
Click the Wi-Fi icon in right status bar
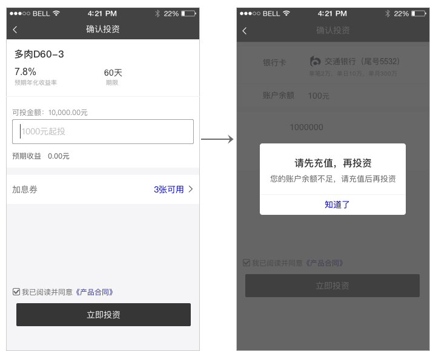coord(286,13)
